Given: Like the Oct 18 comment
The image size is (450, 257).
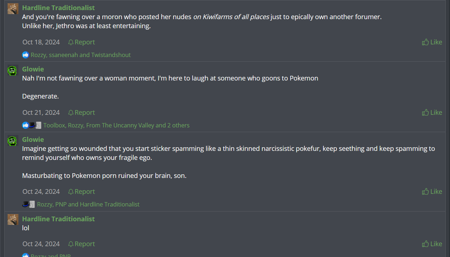Looking at the screenshot, I should pyautogui.click(x=432, y=42).
